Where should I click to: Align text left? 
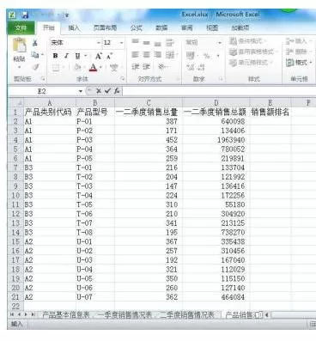pyautogui.click(x=135, y=55)
